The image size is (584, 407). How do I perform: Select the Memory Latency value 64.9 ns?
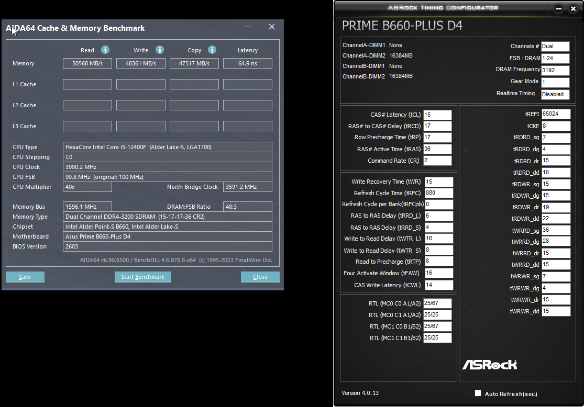click(248, 63)
